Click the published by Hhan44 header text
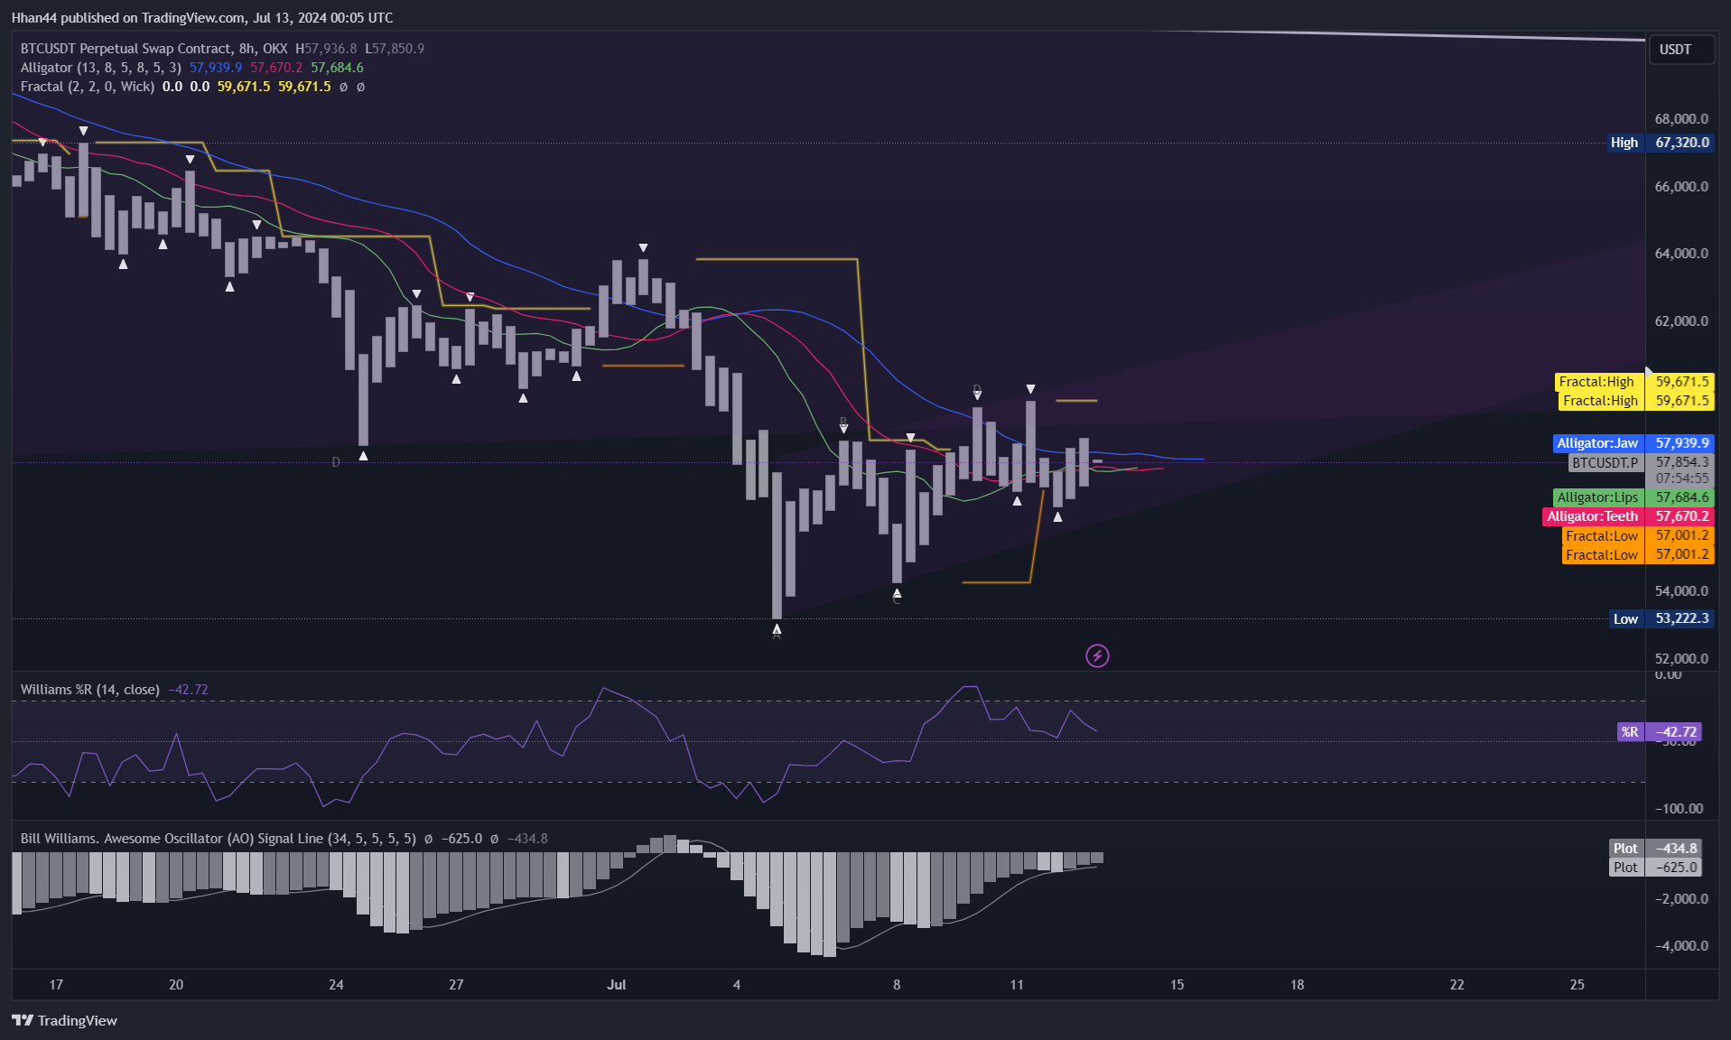 point(202,18)
